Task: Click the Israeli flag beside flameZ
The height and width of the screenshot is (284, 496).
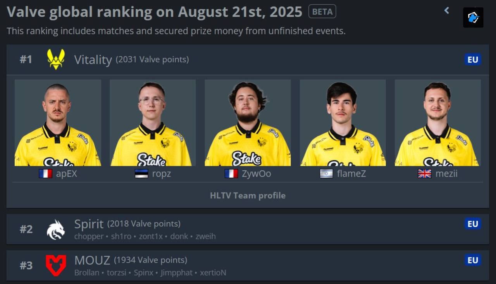Action: pyautogui.click(x=326, y=173)
